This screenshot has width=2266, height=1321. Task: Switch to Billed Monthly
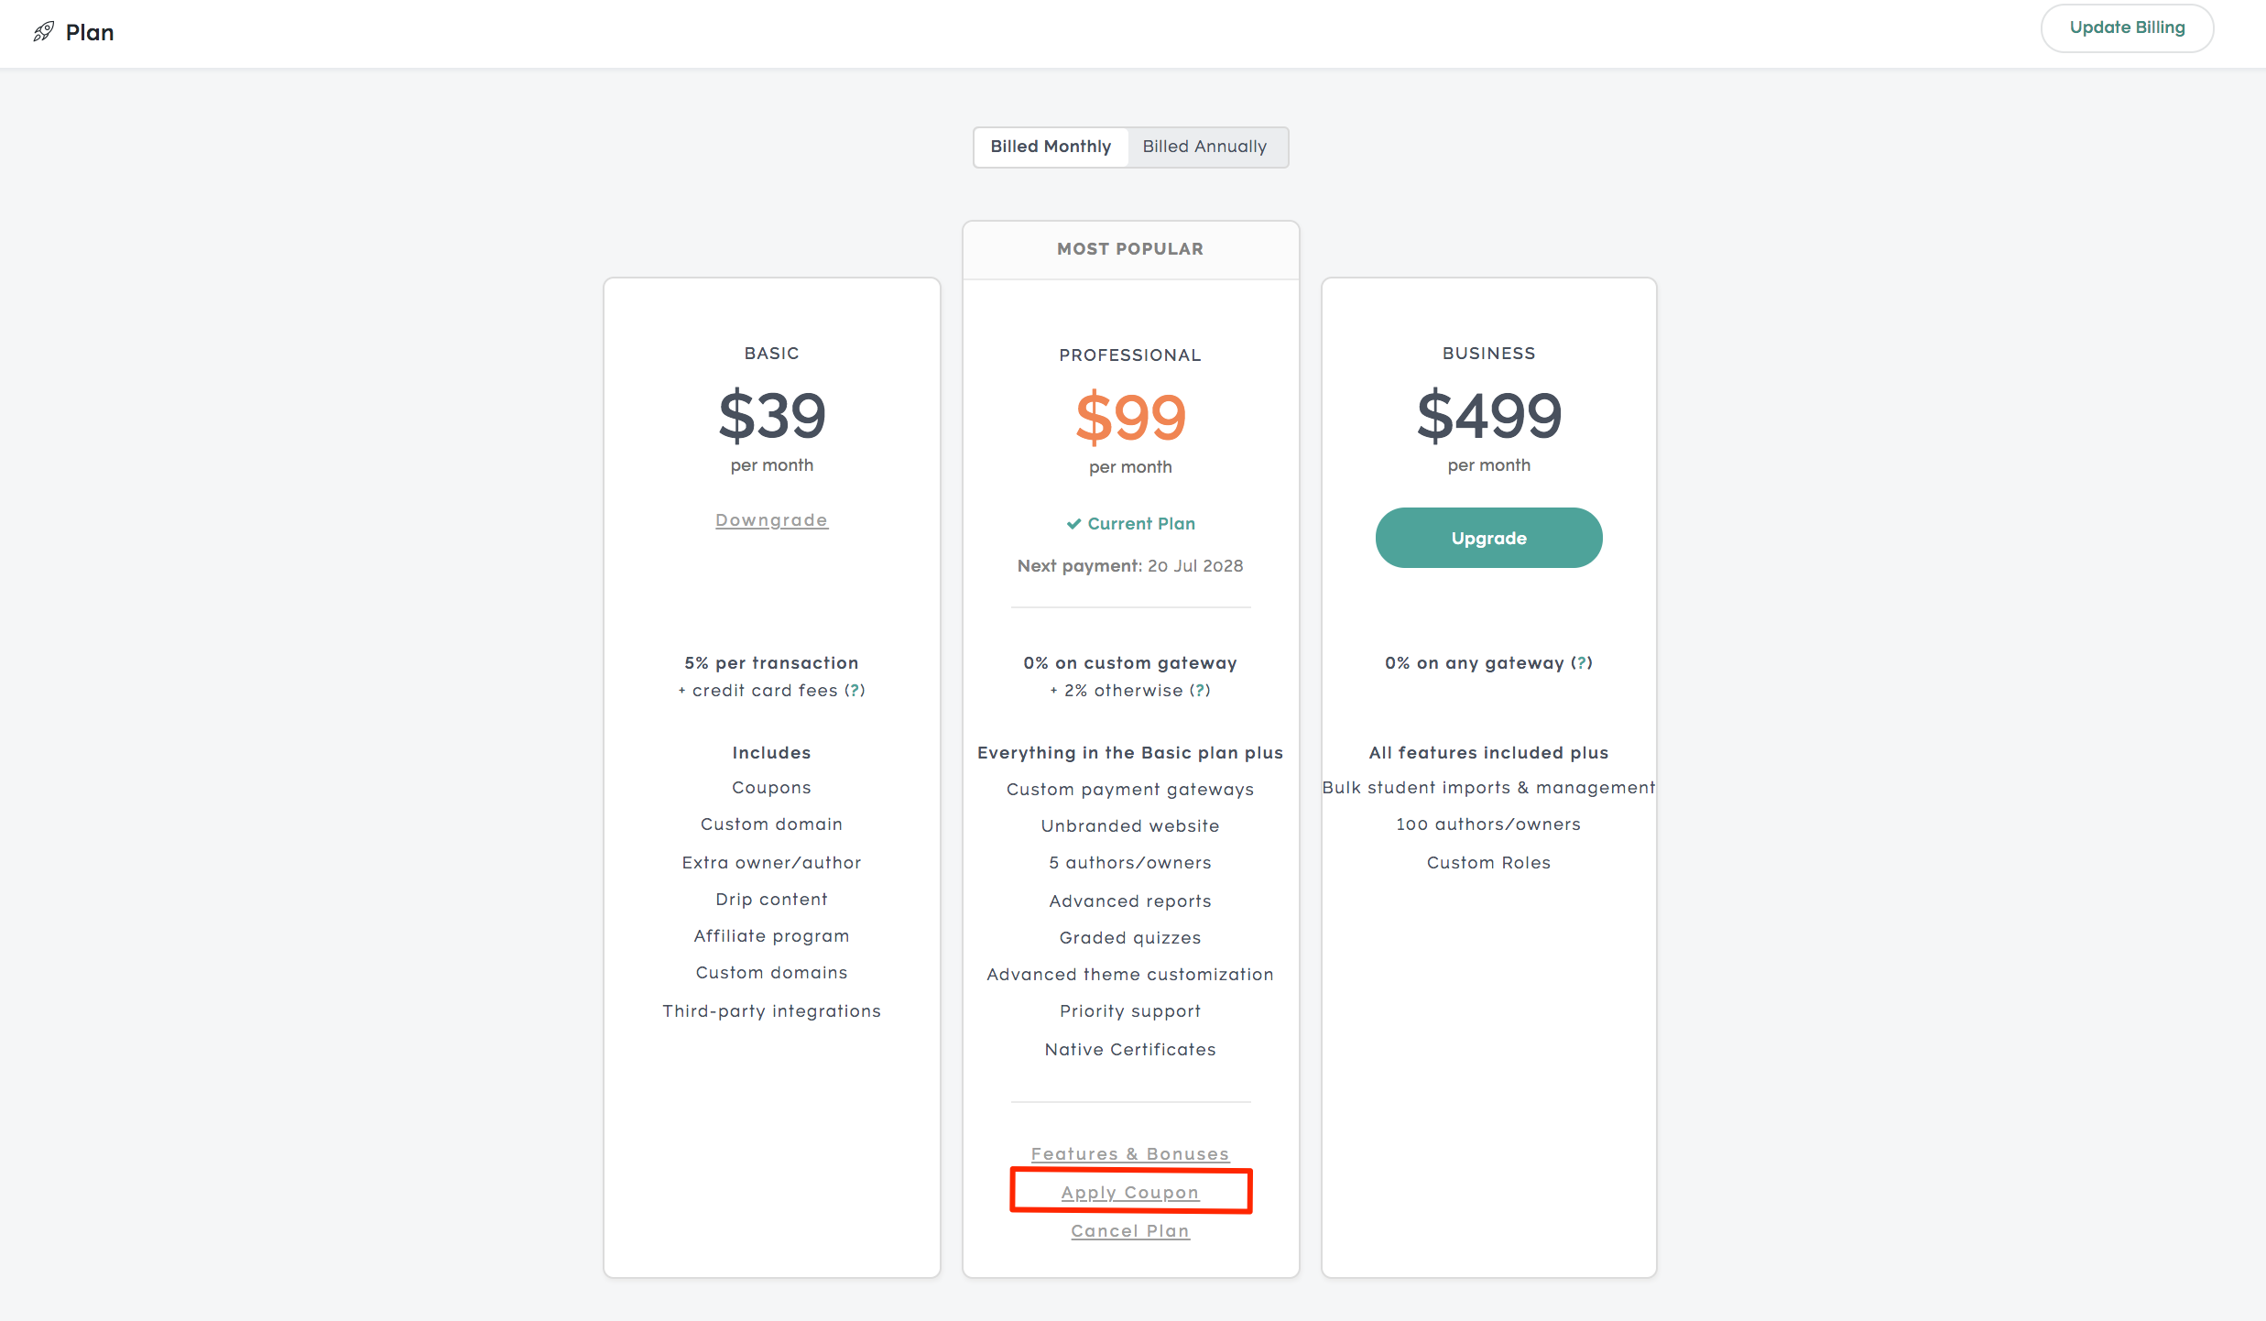tap(1051, 147)
